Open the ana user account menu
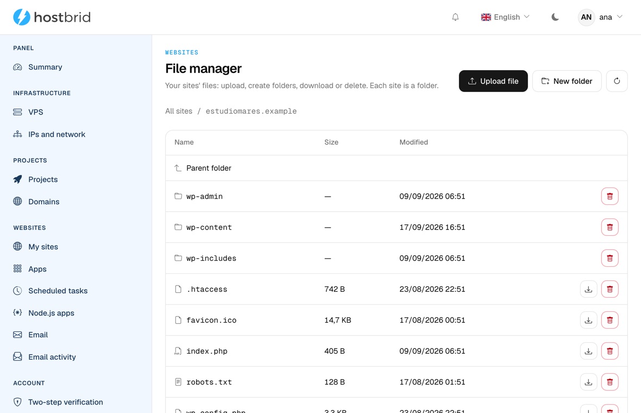 coord(600,17)
